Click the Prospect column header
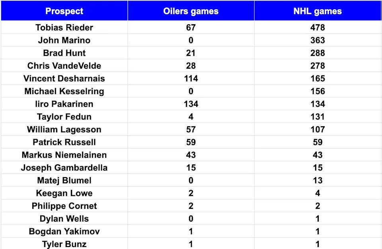The width and height of the screenshot is (382, 249). coord(64,11)
